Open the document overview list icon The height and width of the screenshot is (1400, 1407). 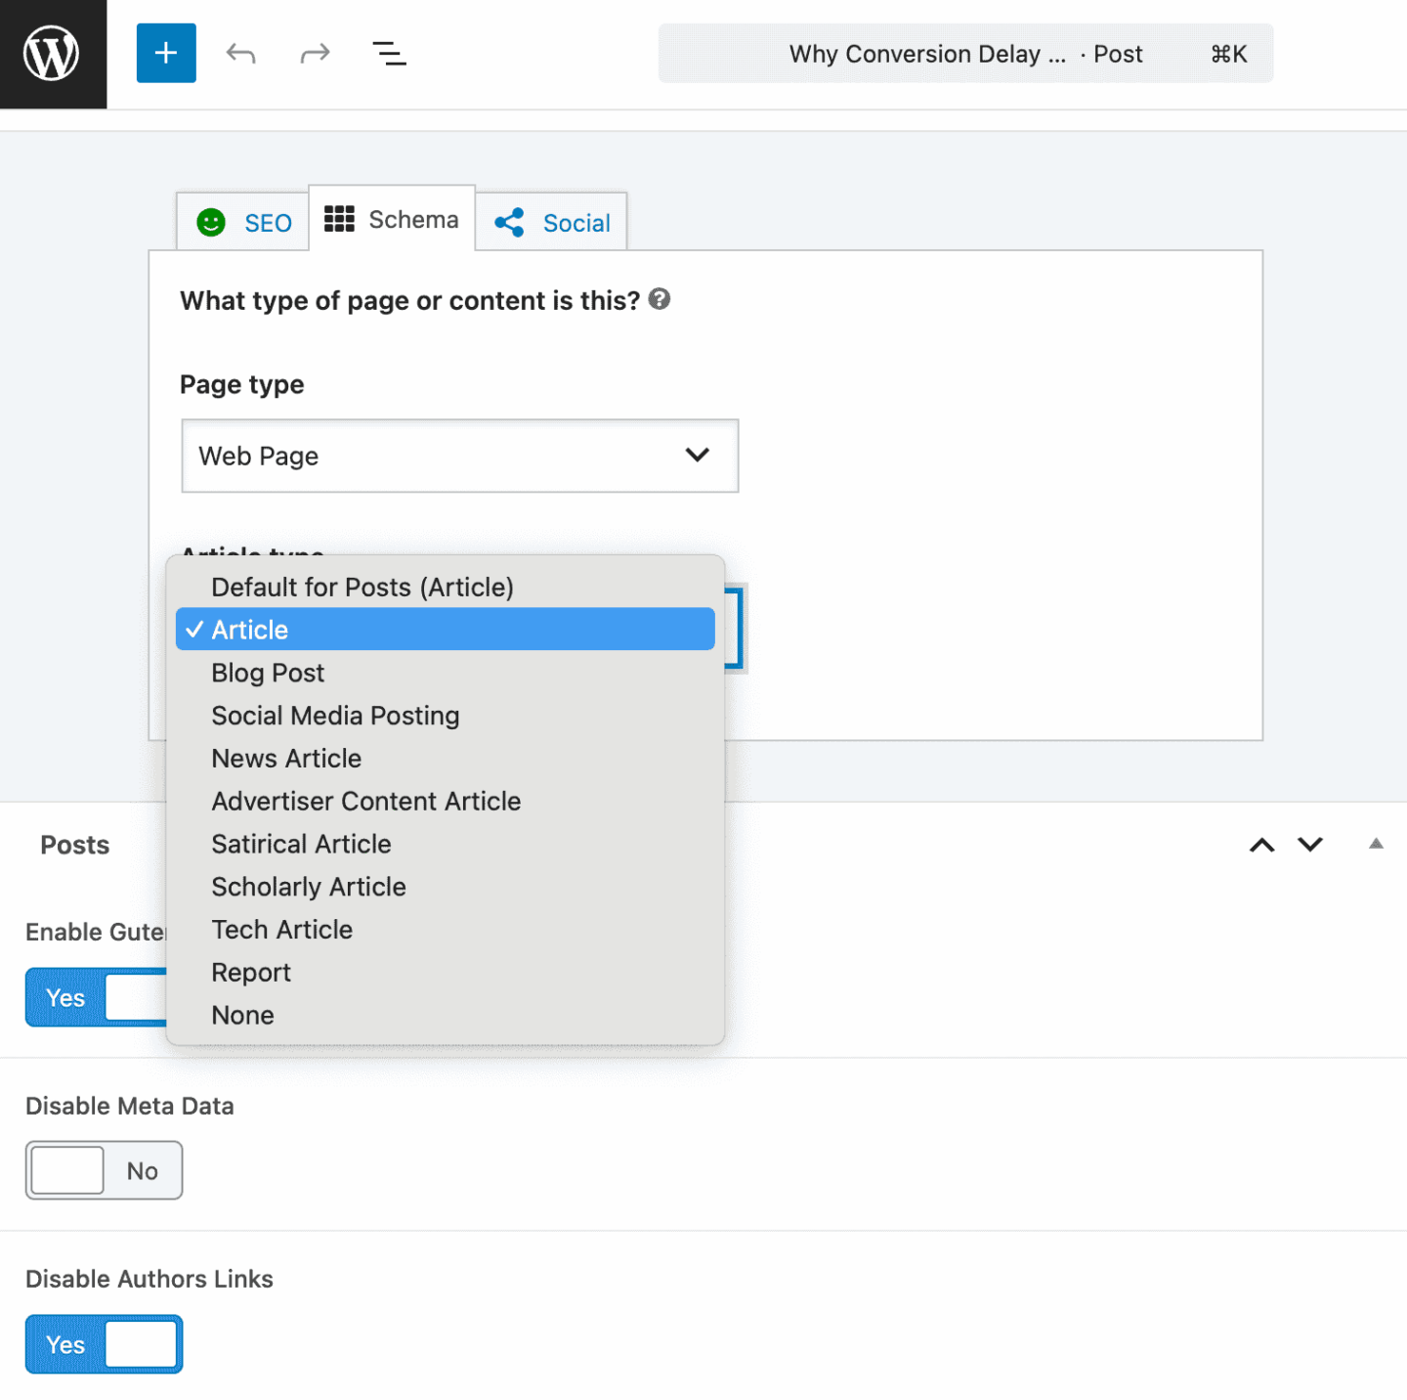pyautogui.click(x=389, y=53)
